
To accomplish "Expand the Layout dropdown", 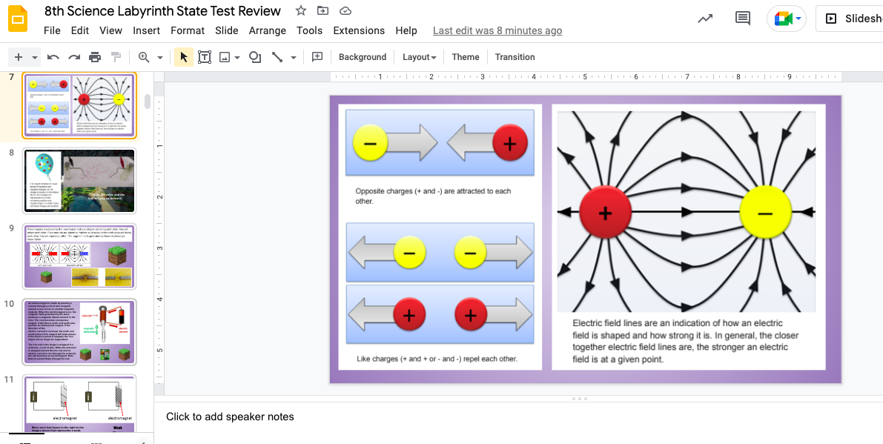I will click(419, 57).
